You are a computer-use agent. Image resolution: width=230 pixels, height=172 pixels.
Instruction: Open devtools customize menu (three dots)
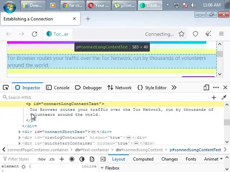[216, 87]
